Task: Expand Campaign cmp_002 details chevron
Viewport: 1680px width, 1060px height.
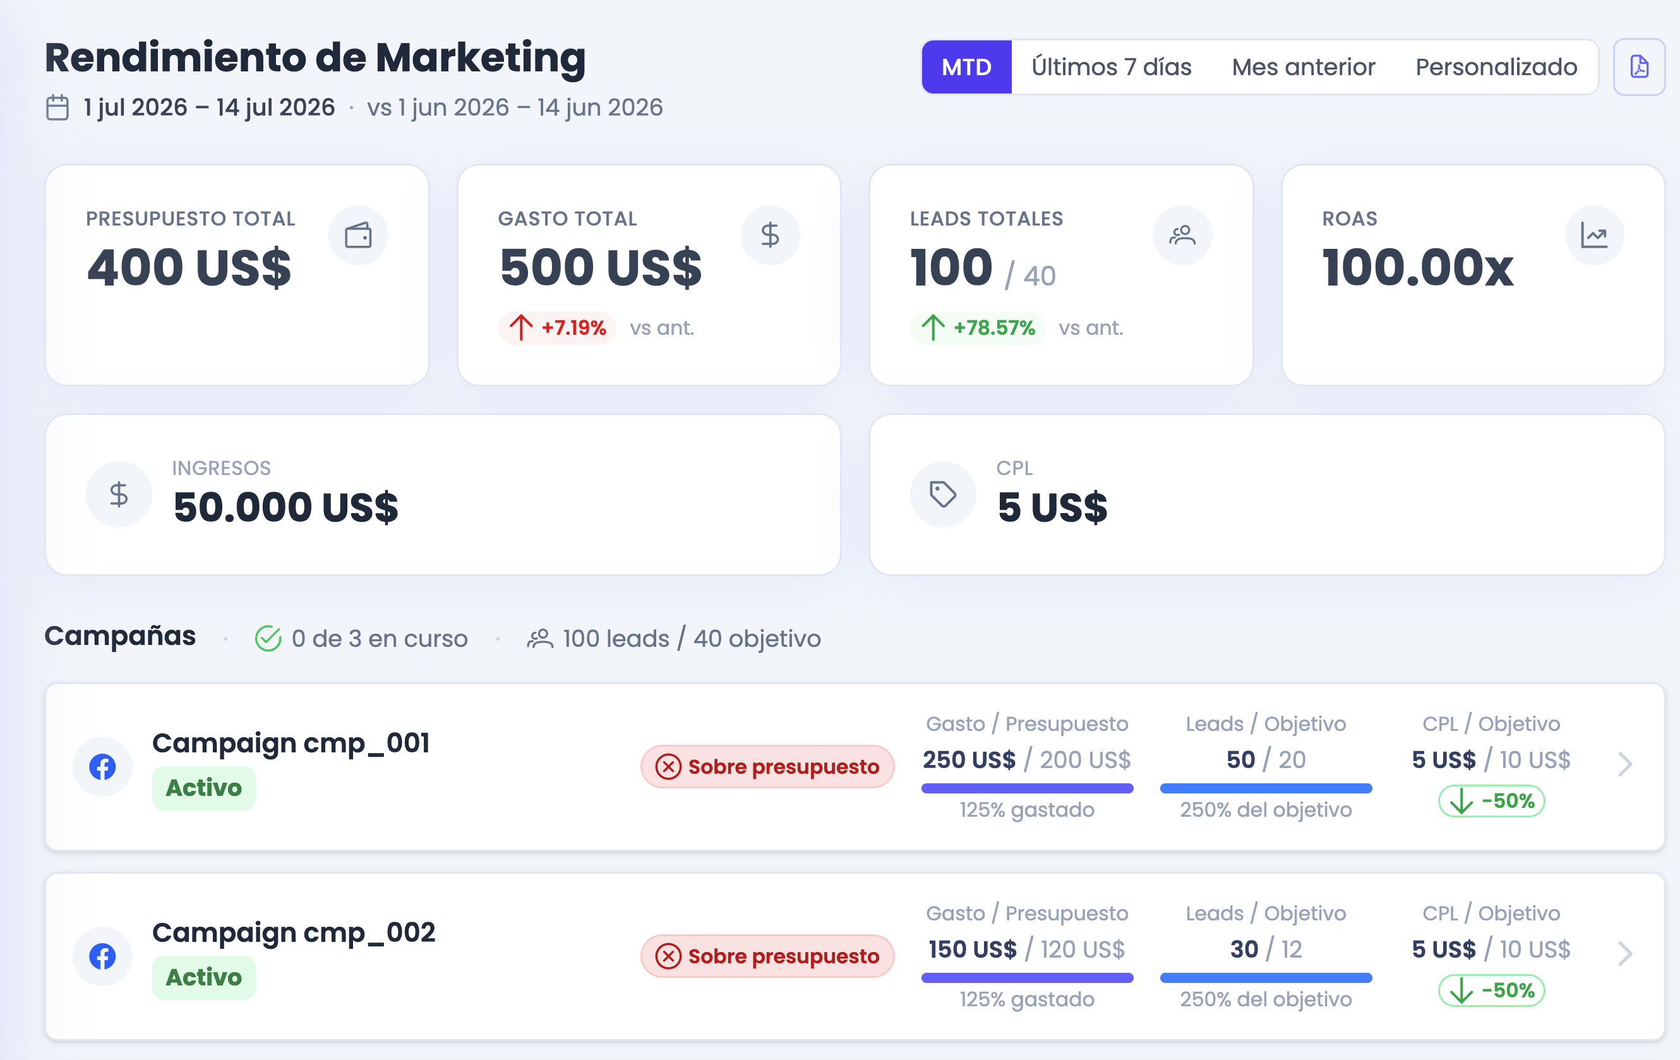Action: tap(1625, 954)
